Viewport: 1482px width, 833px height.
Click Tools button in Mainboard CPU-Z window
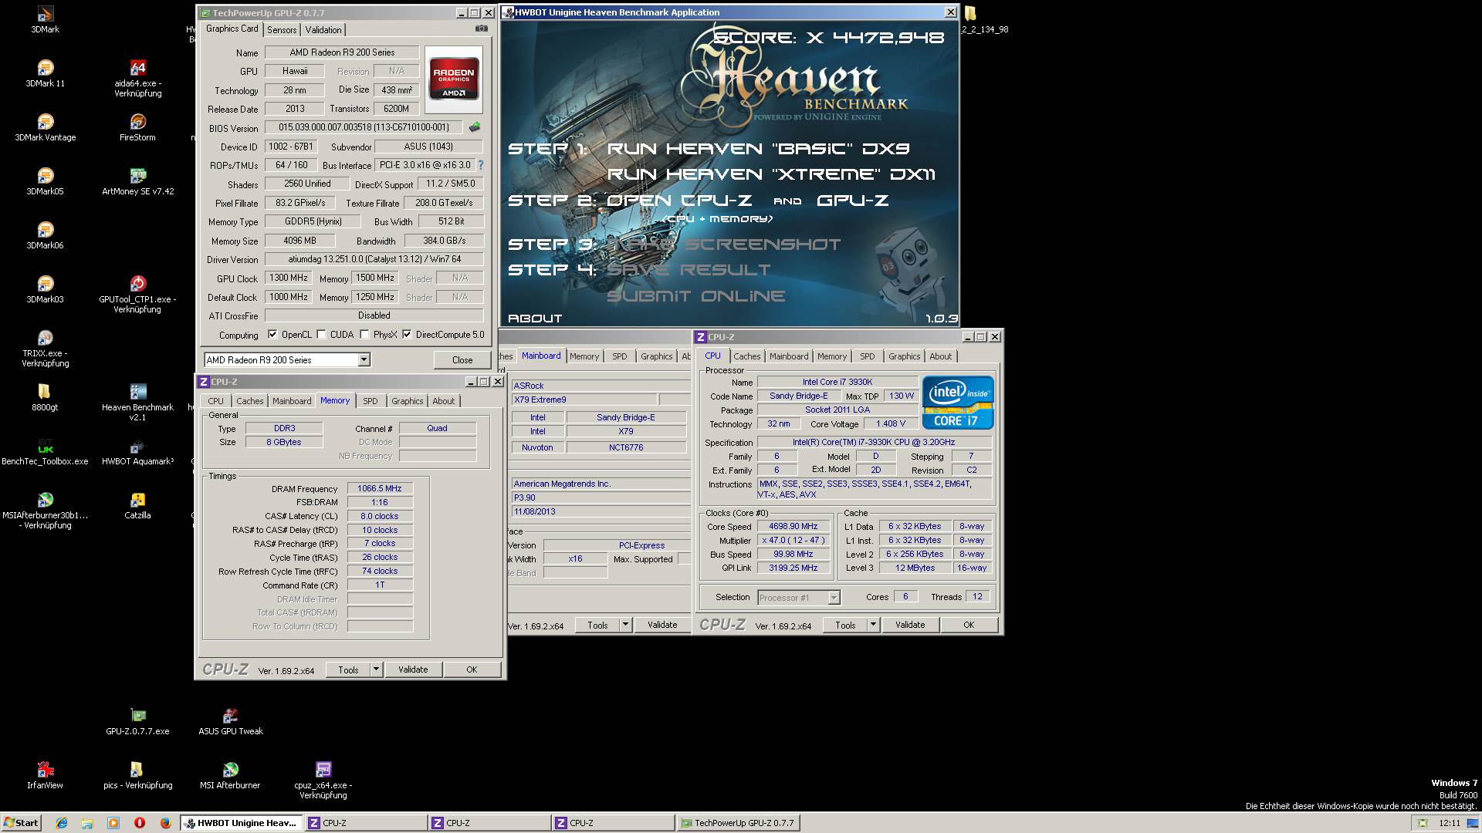point(597,625)
